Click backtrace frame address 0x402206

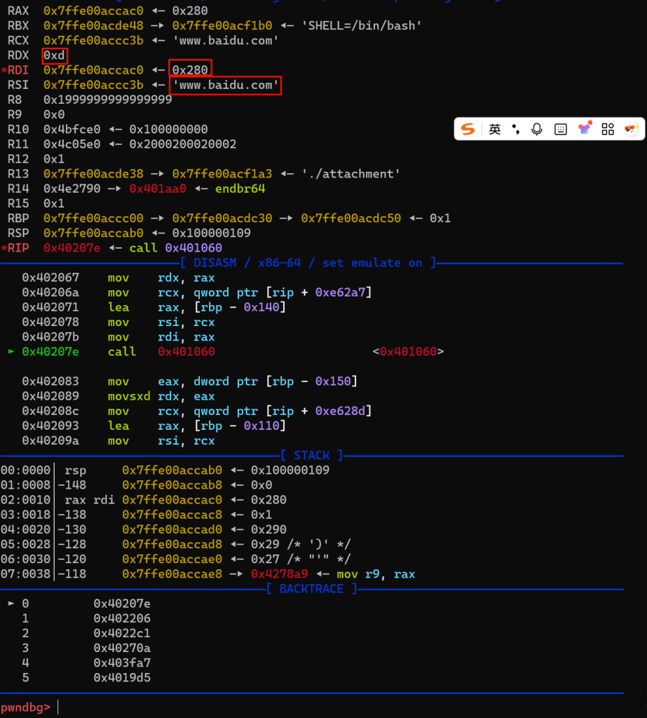(x=122, y=618)
